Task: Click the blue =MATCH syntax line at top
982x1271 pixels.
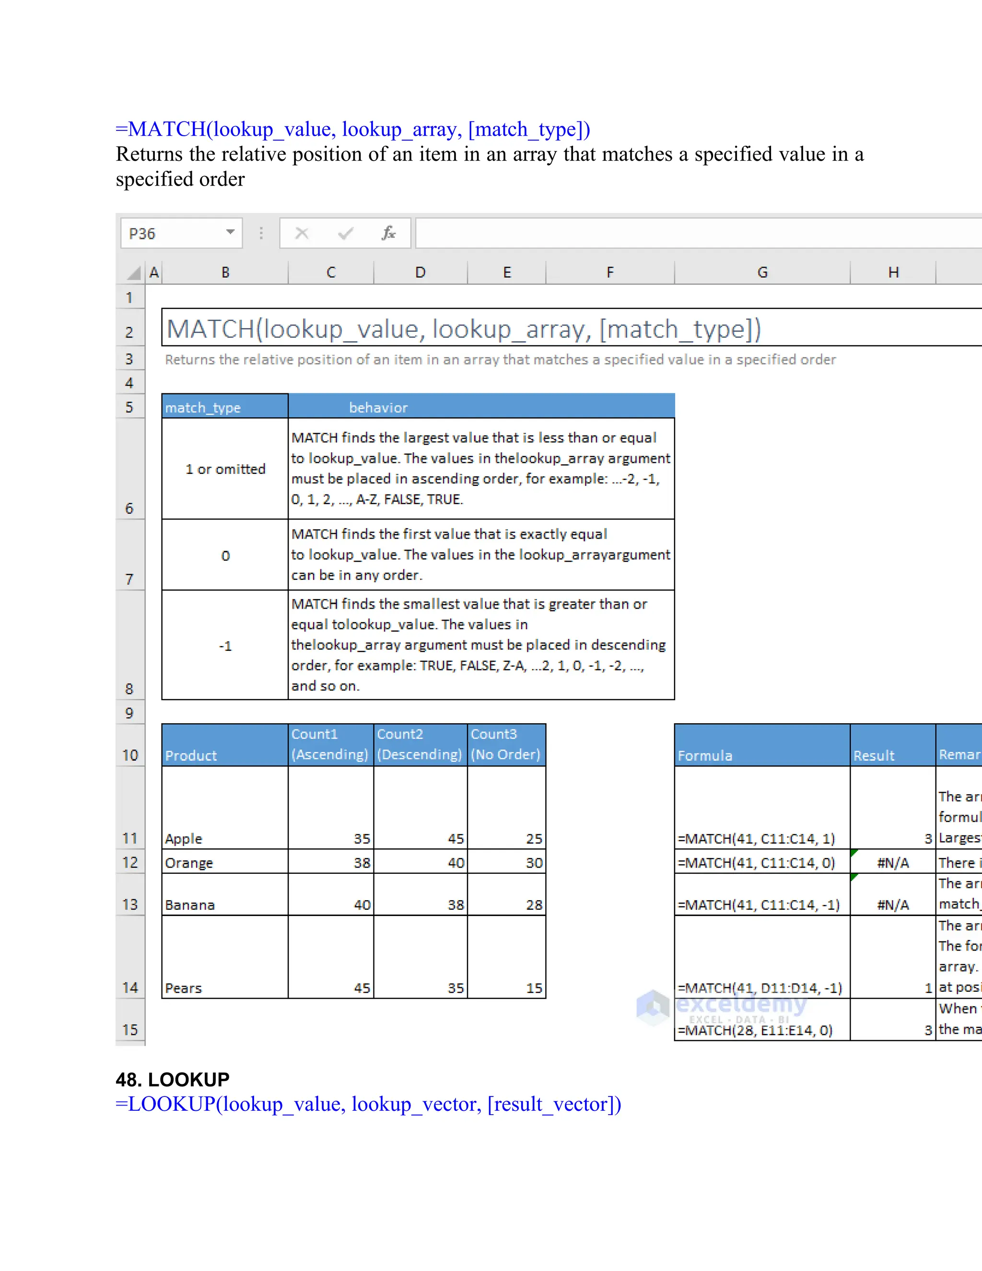Action: point(353,129)
